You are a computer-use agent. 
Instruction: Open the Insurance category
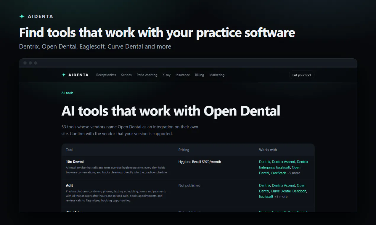(x=183, y=75)
